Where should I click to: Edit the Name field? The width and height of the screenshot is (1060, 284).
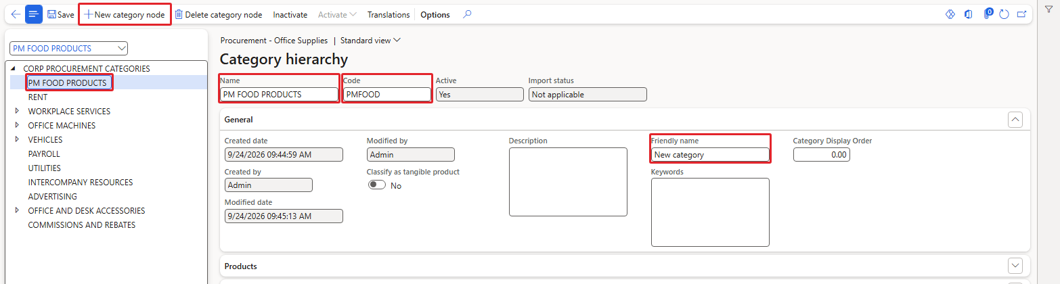point(279,95)
